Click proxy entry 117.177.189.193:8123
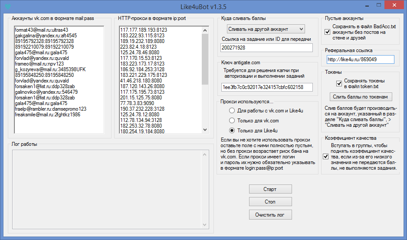The image size is (407, 240). point(144,30)
